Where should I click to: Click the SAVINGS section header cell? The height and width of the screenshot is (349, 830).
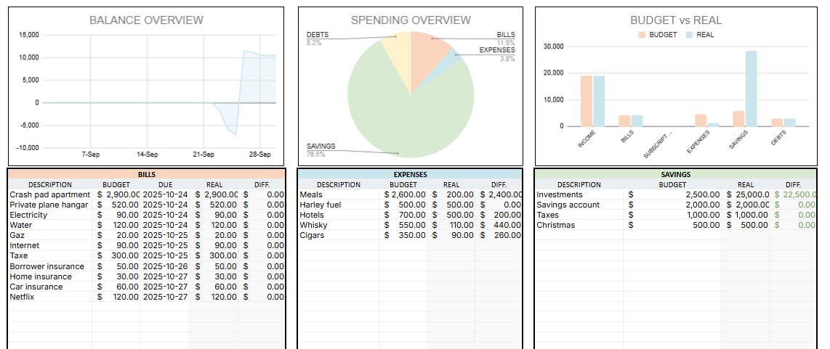[676, 175]
